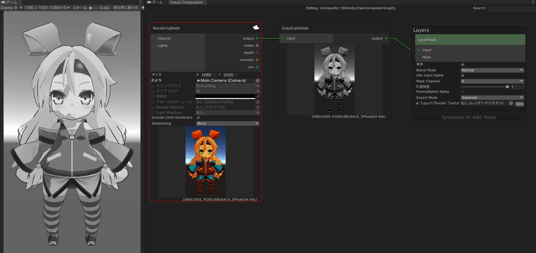Select the left ゲーム tab
The image size is (536, 253).
point(10,2)
